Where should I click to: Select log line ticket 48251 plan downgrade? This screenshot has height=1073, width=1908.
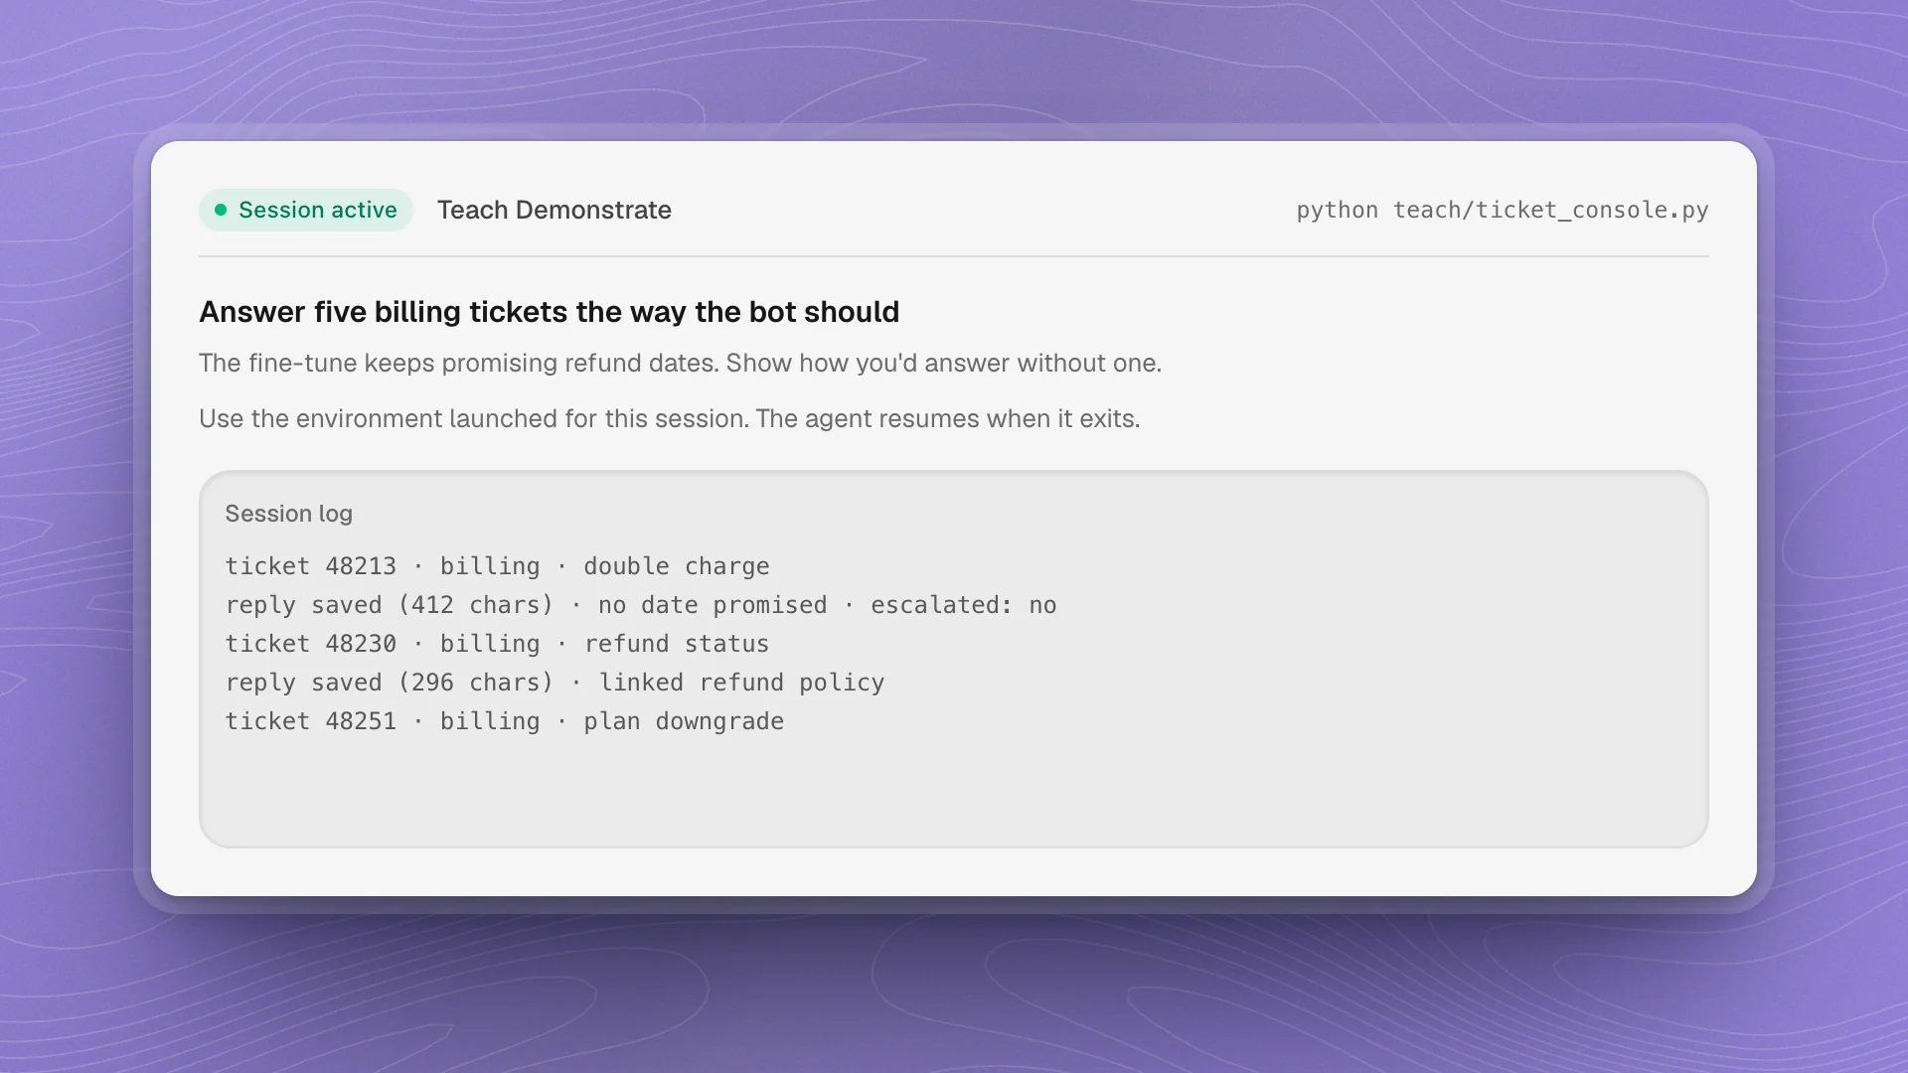[x=504, y=721]
